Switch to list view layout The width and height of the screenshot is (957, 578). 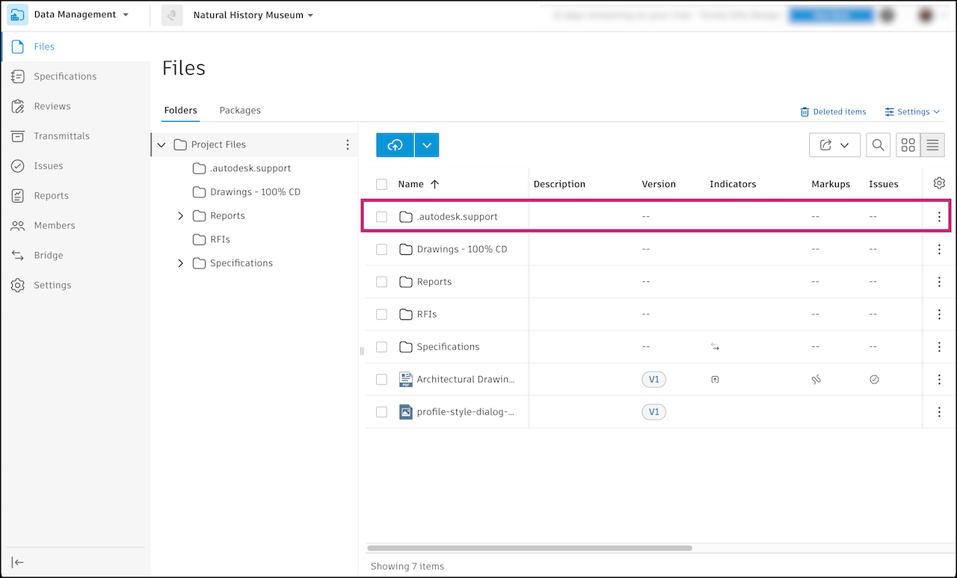[932, 145]
